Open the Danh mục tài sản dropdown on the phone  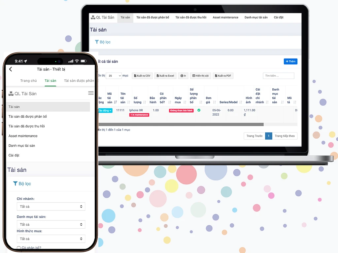[51, 224]
